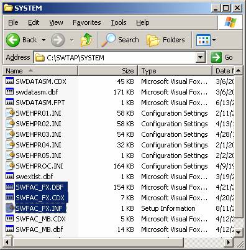This screenshot has height=250, width=246.
Task: Open the Back history dropdown arrow
Action: [x=43, y=40]
